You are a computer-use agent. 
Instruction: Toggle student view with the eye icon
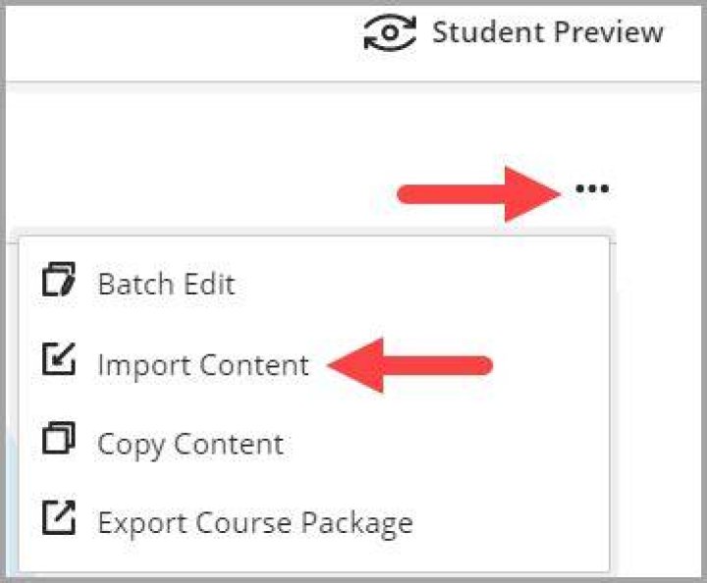pos(390,32)
